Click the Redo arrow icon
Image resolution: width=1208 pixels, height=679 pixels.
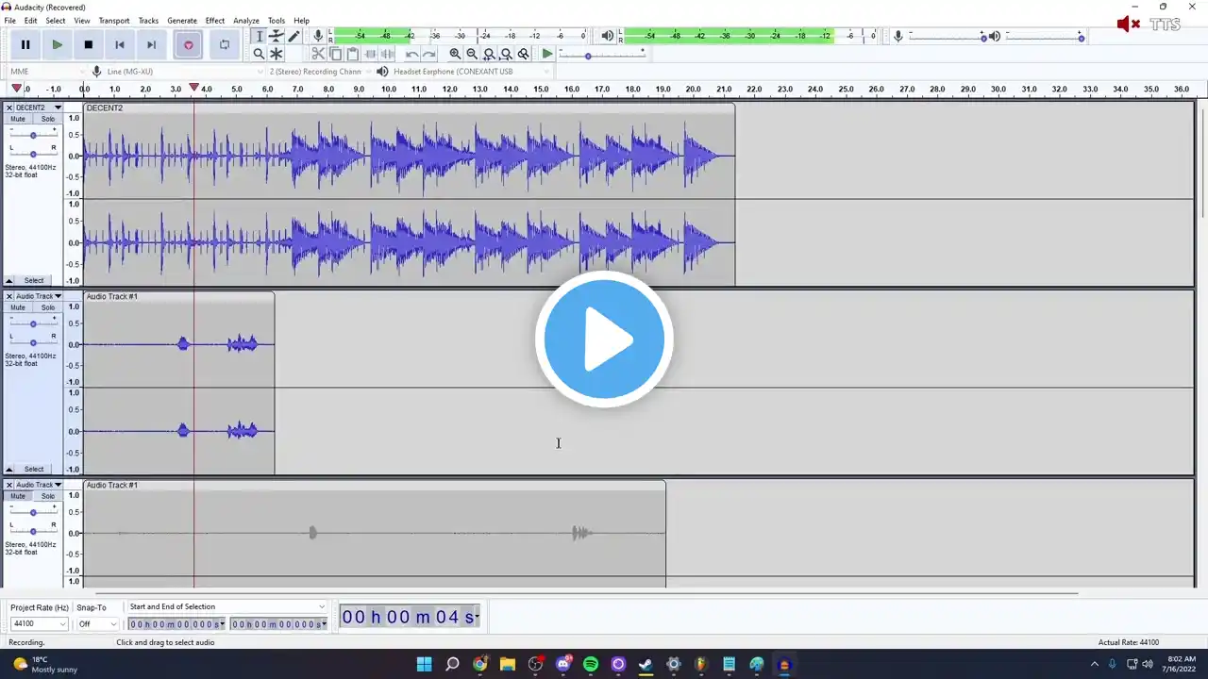coord(428,54)
